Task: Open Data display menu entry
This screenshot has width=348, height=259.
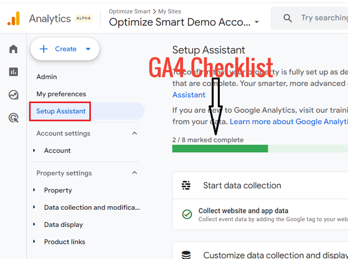Action: click(63, 225)
